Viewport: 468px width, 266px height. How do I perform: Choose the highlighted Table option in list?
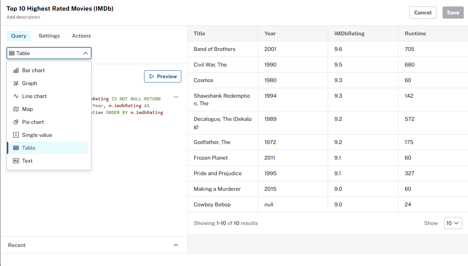49,148
